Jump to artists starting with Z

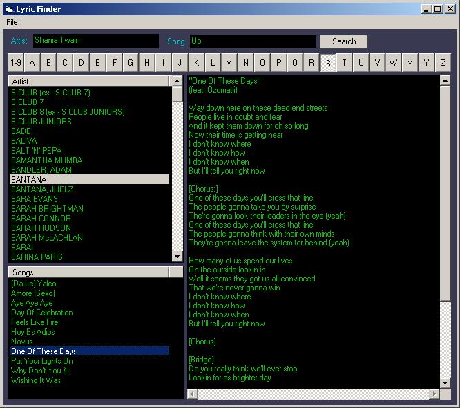click(443, 63)
